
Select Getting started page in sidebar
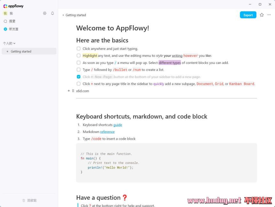pos(21,51)
